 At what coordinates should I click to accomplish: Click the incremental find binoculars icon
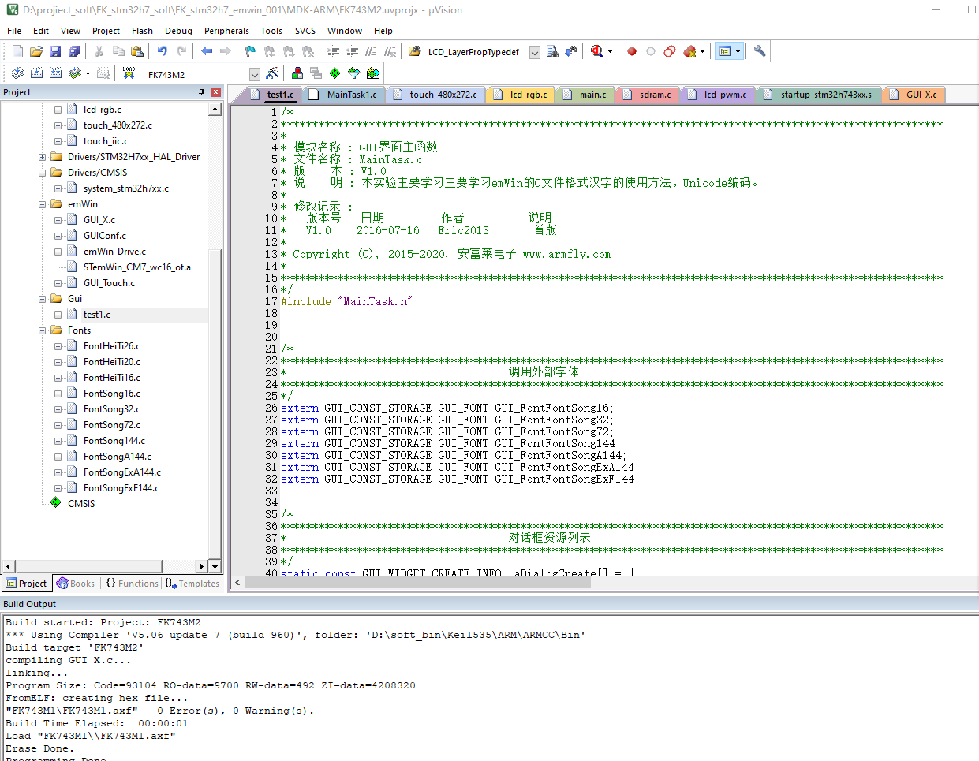pyautogui.click(x=571, y=51)
